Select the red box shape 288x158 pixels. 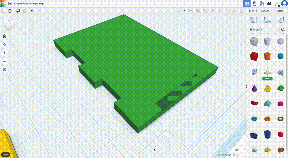click(x=254, y=56)
